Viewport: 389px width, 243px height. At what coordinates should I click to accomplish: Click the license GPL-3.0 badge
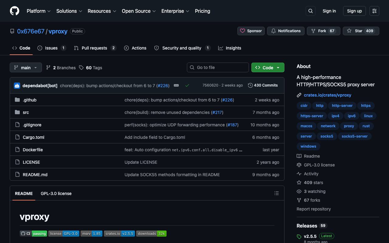pyautogui.click(x=64, y=234)
